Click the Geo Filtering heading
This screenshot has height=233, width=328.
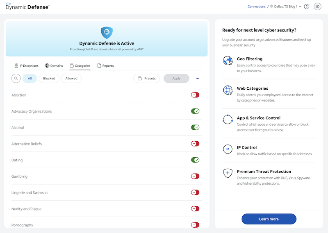250,59
